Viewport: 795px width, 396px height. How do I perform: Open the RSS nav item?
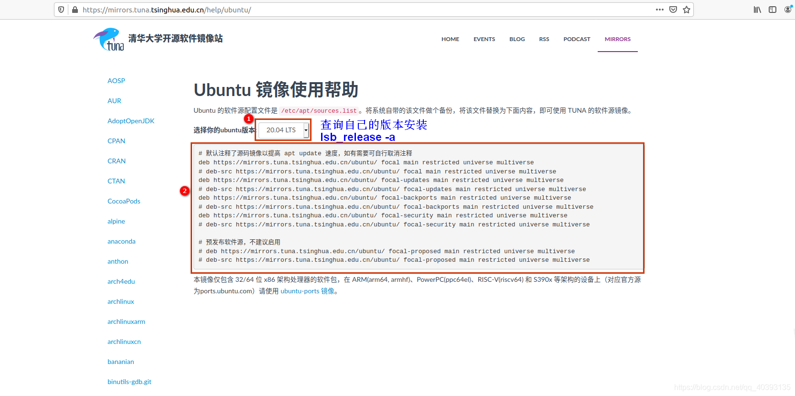(x=544, y=39)
